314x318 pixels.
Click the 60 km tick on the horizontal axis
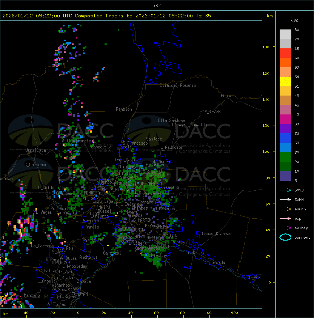[156, 313]
